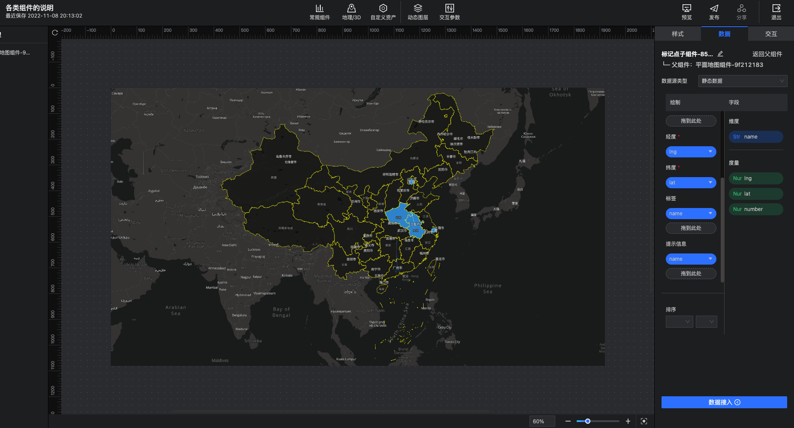
Task: Expand the 数据源类型 static data dropdown
Action: pyautogui.click(x=743, y=81)
